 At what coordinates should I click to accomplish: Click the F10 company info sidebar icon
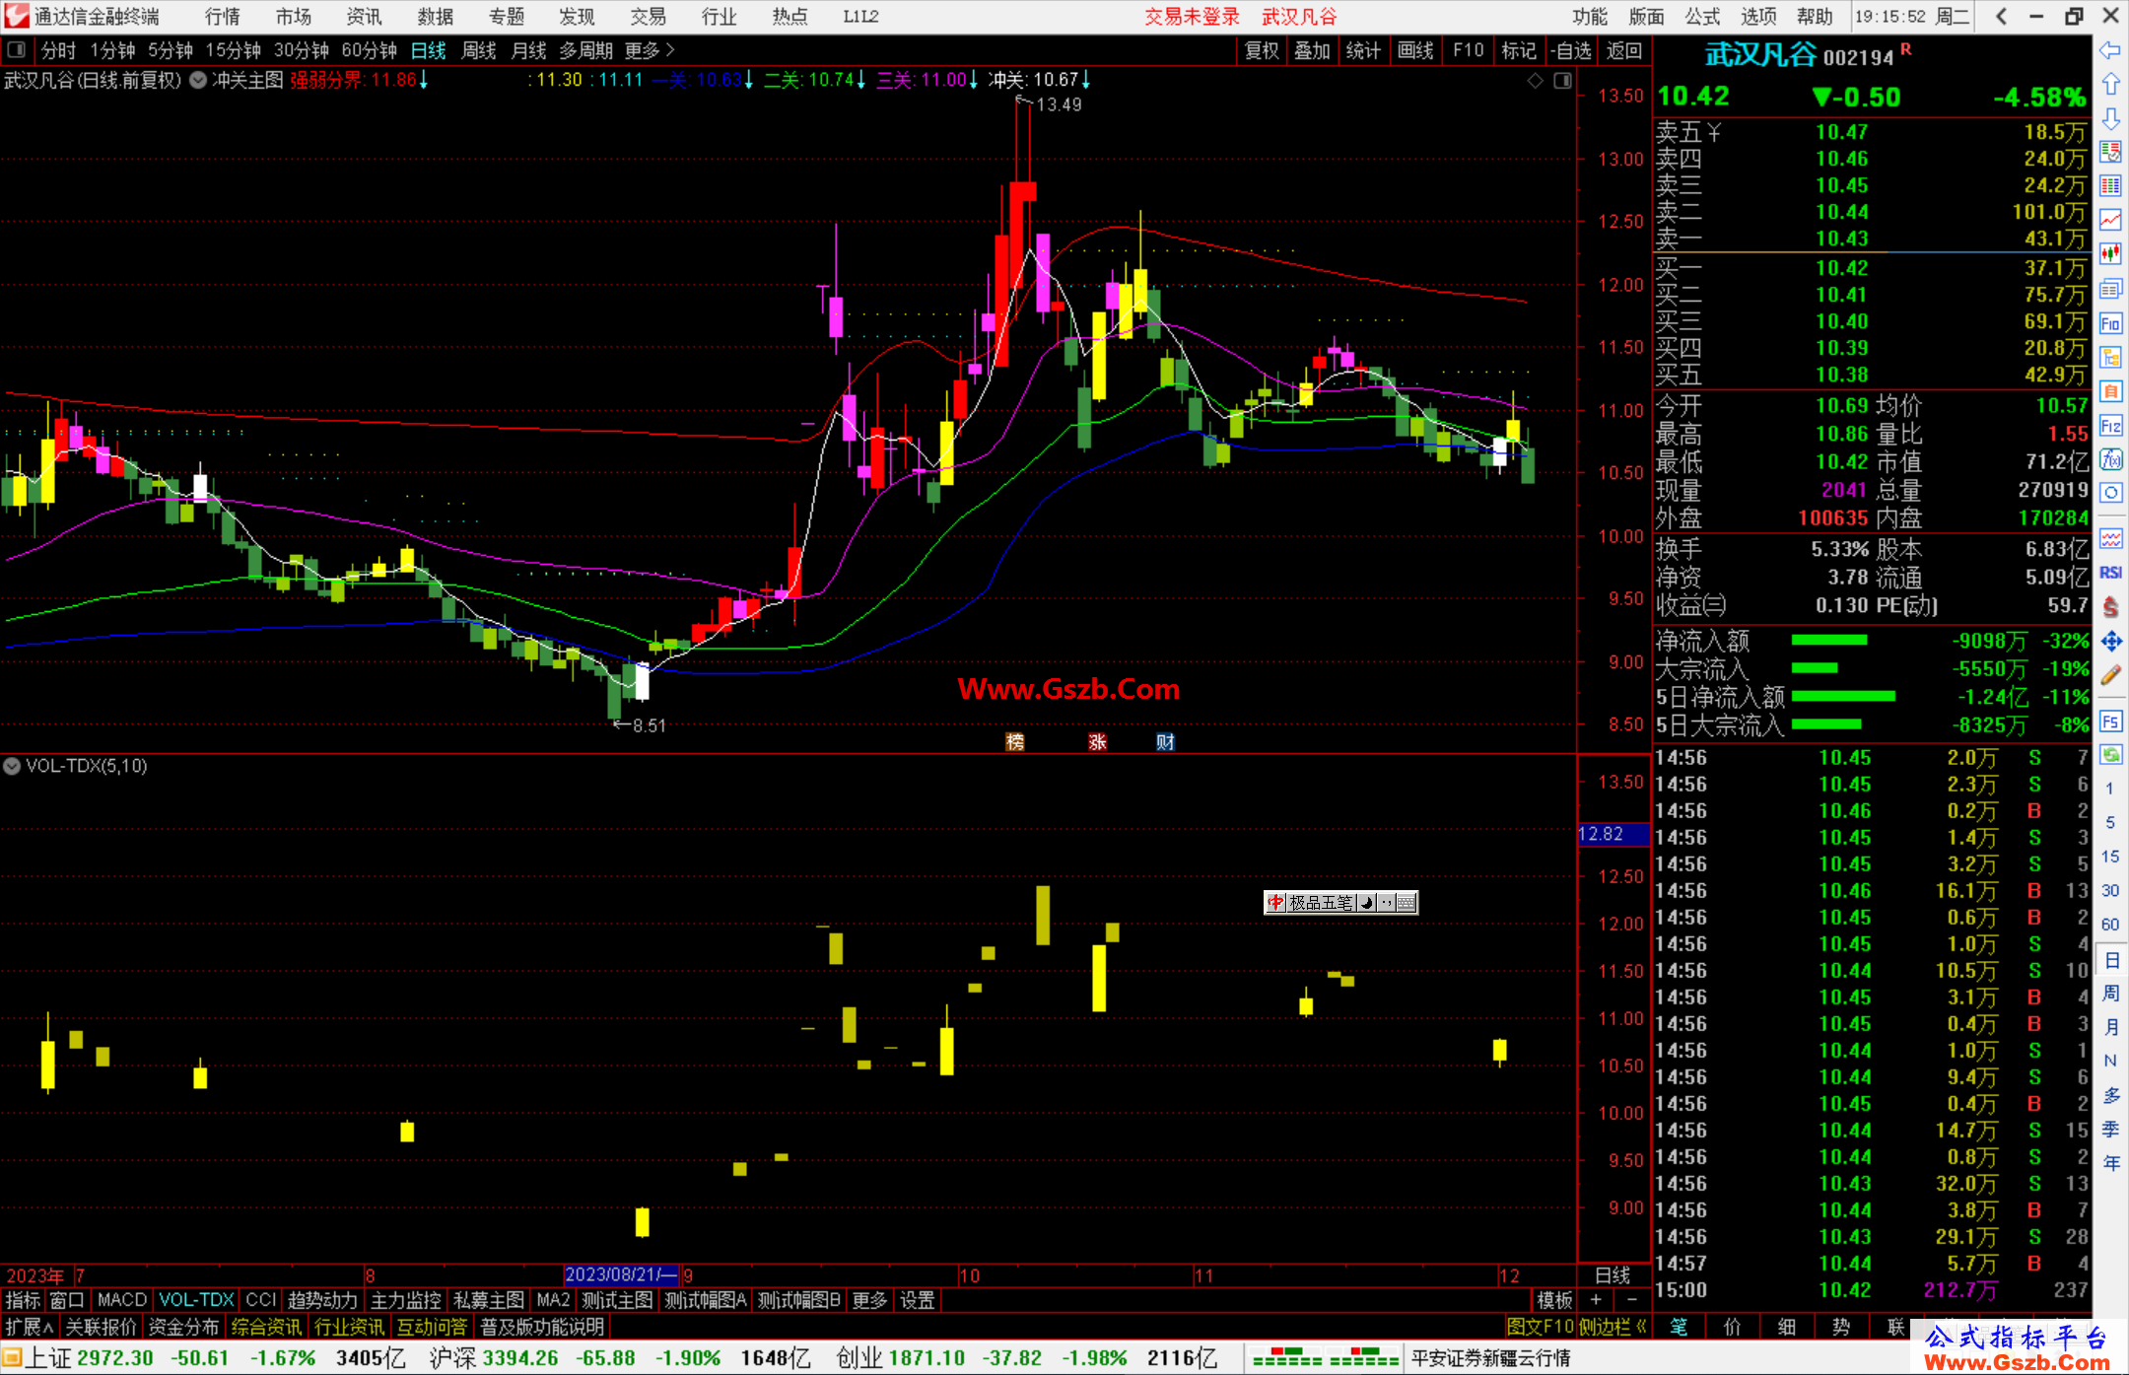(2110, 323)
